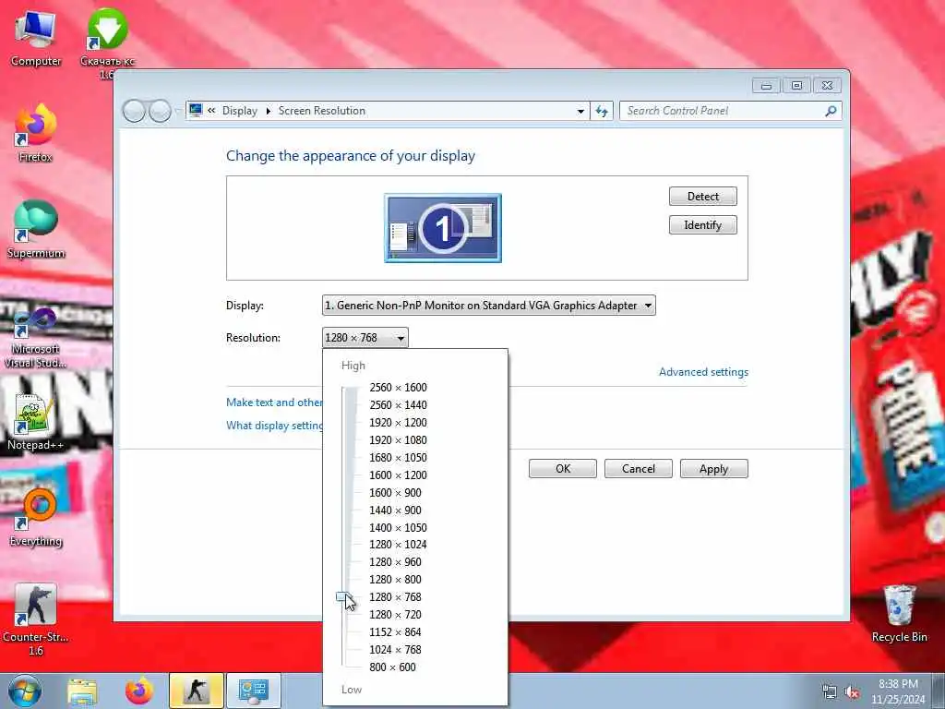Open the Скачать кс 1.6 desktop shortcut
The height and width of the screenshot is (709, 945).
tap(107, 43)
